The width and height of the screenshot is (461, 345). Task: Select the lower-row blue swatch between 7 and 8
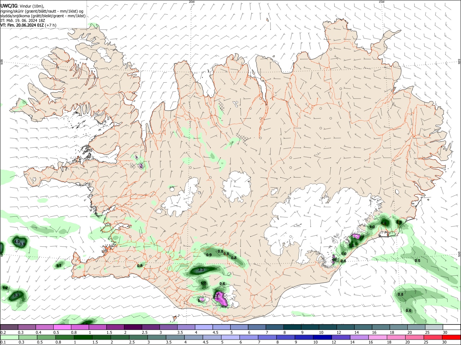coord(267,337)
